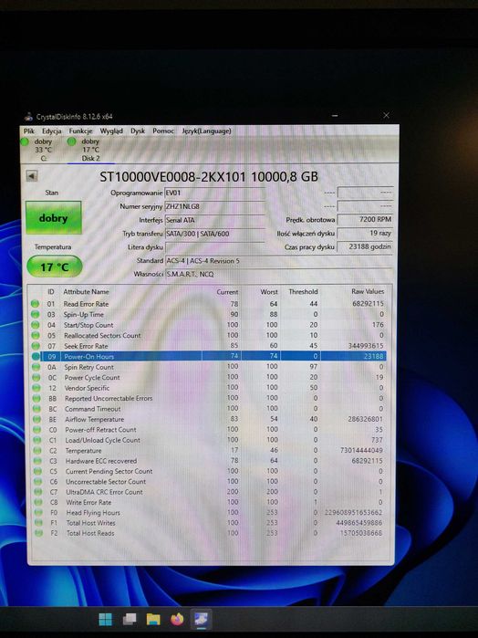Select the Seek Error Rate row
The height and width of the screenshot is (638, 478).
tap(207, 346)
